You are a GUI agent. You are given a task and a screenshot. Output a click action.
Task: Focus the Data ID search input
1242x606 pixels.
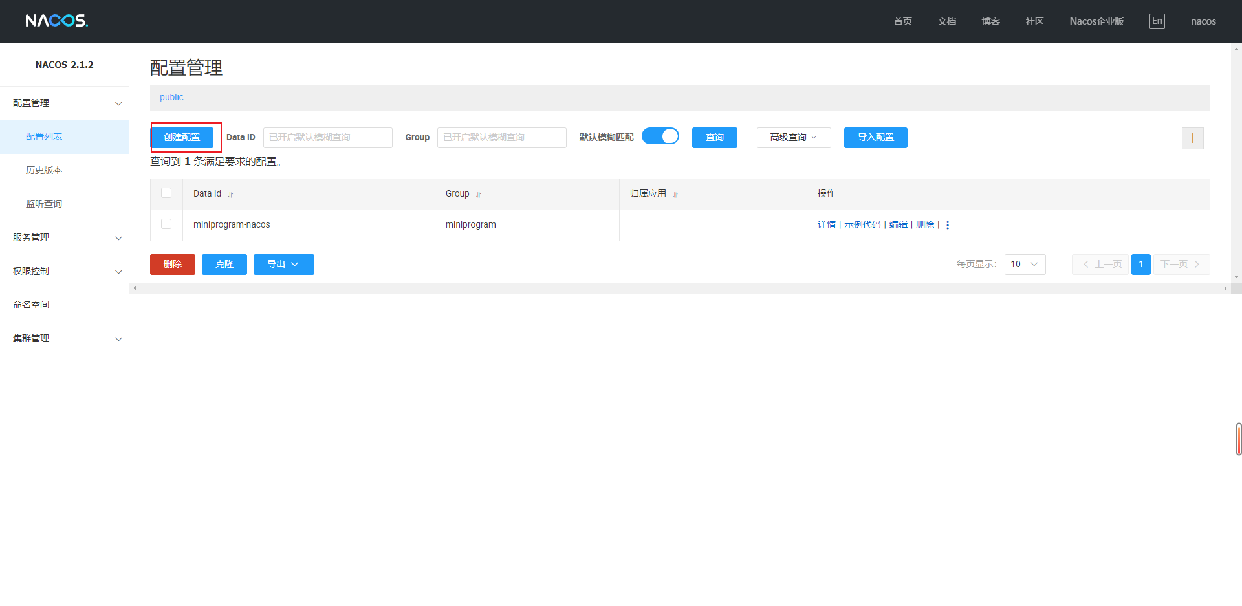[x=327, y=137]
